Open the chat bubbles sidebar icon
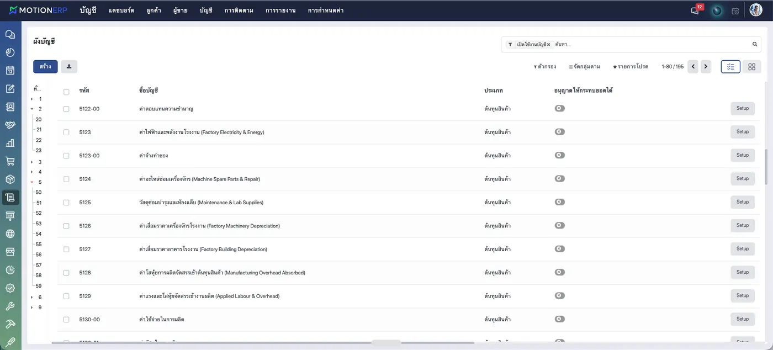 pyautogui.click(x=10, y=34)
